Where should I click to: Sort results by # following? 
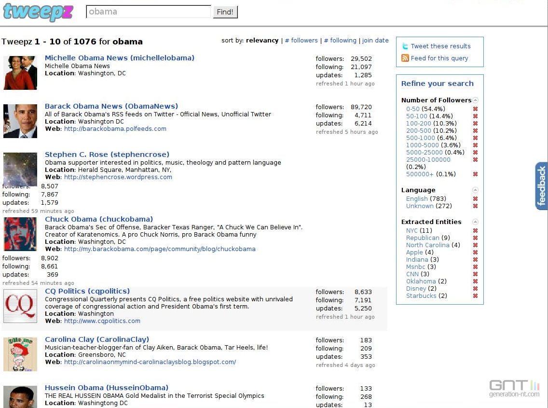[x=340, y=40]
